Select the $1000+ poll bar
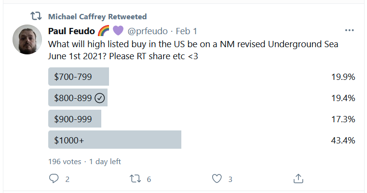The image size is (367, 193). (x=115, y=140)
